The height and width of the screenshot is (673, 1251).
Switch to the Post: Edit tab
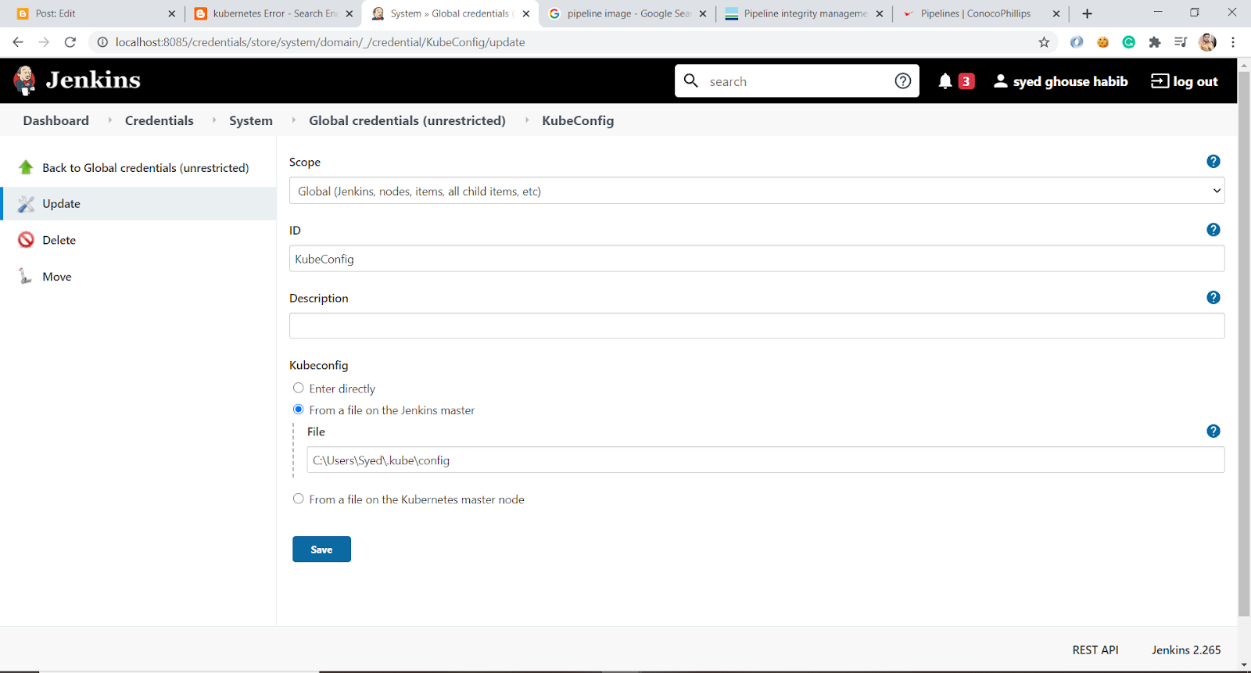click(95, 13)
